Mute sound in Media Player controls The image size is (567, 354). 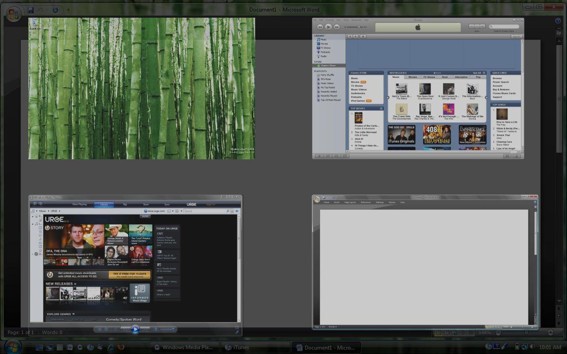coord(155,329)
